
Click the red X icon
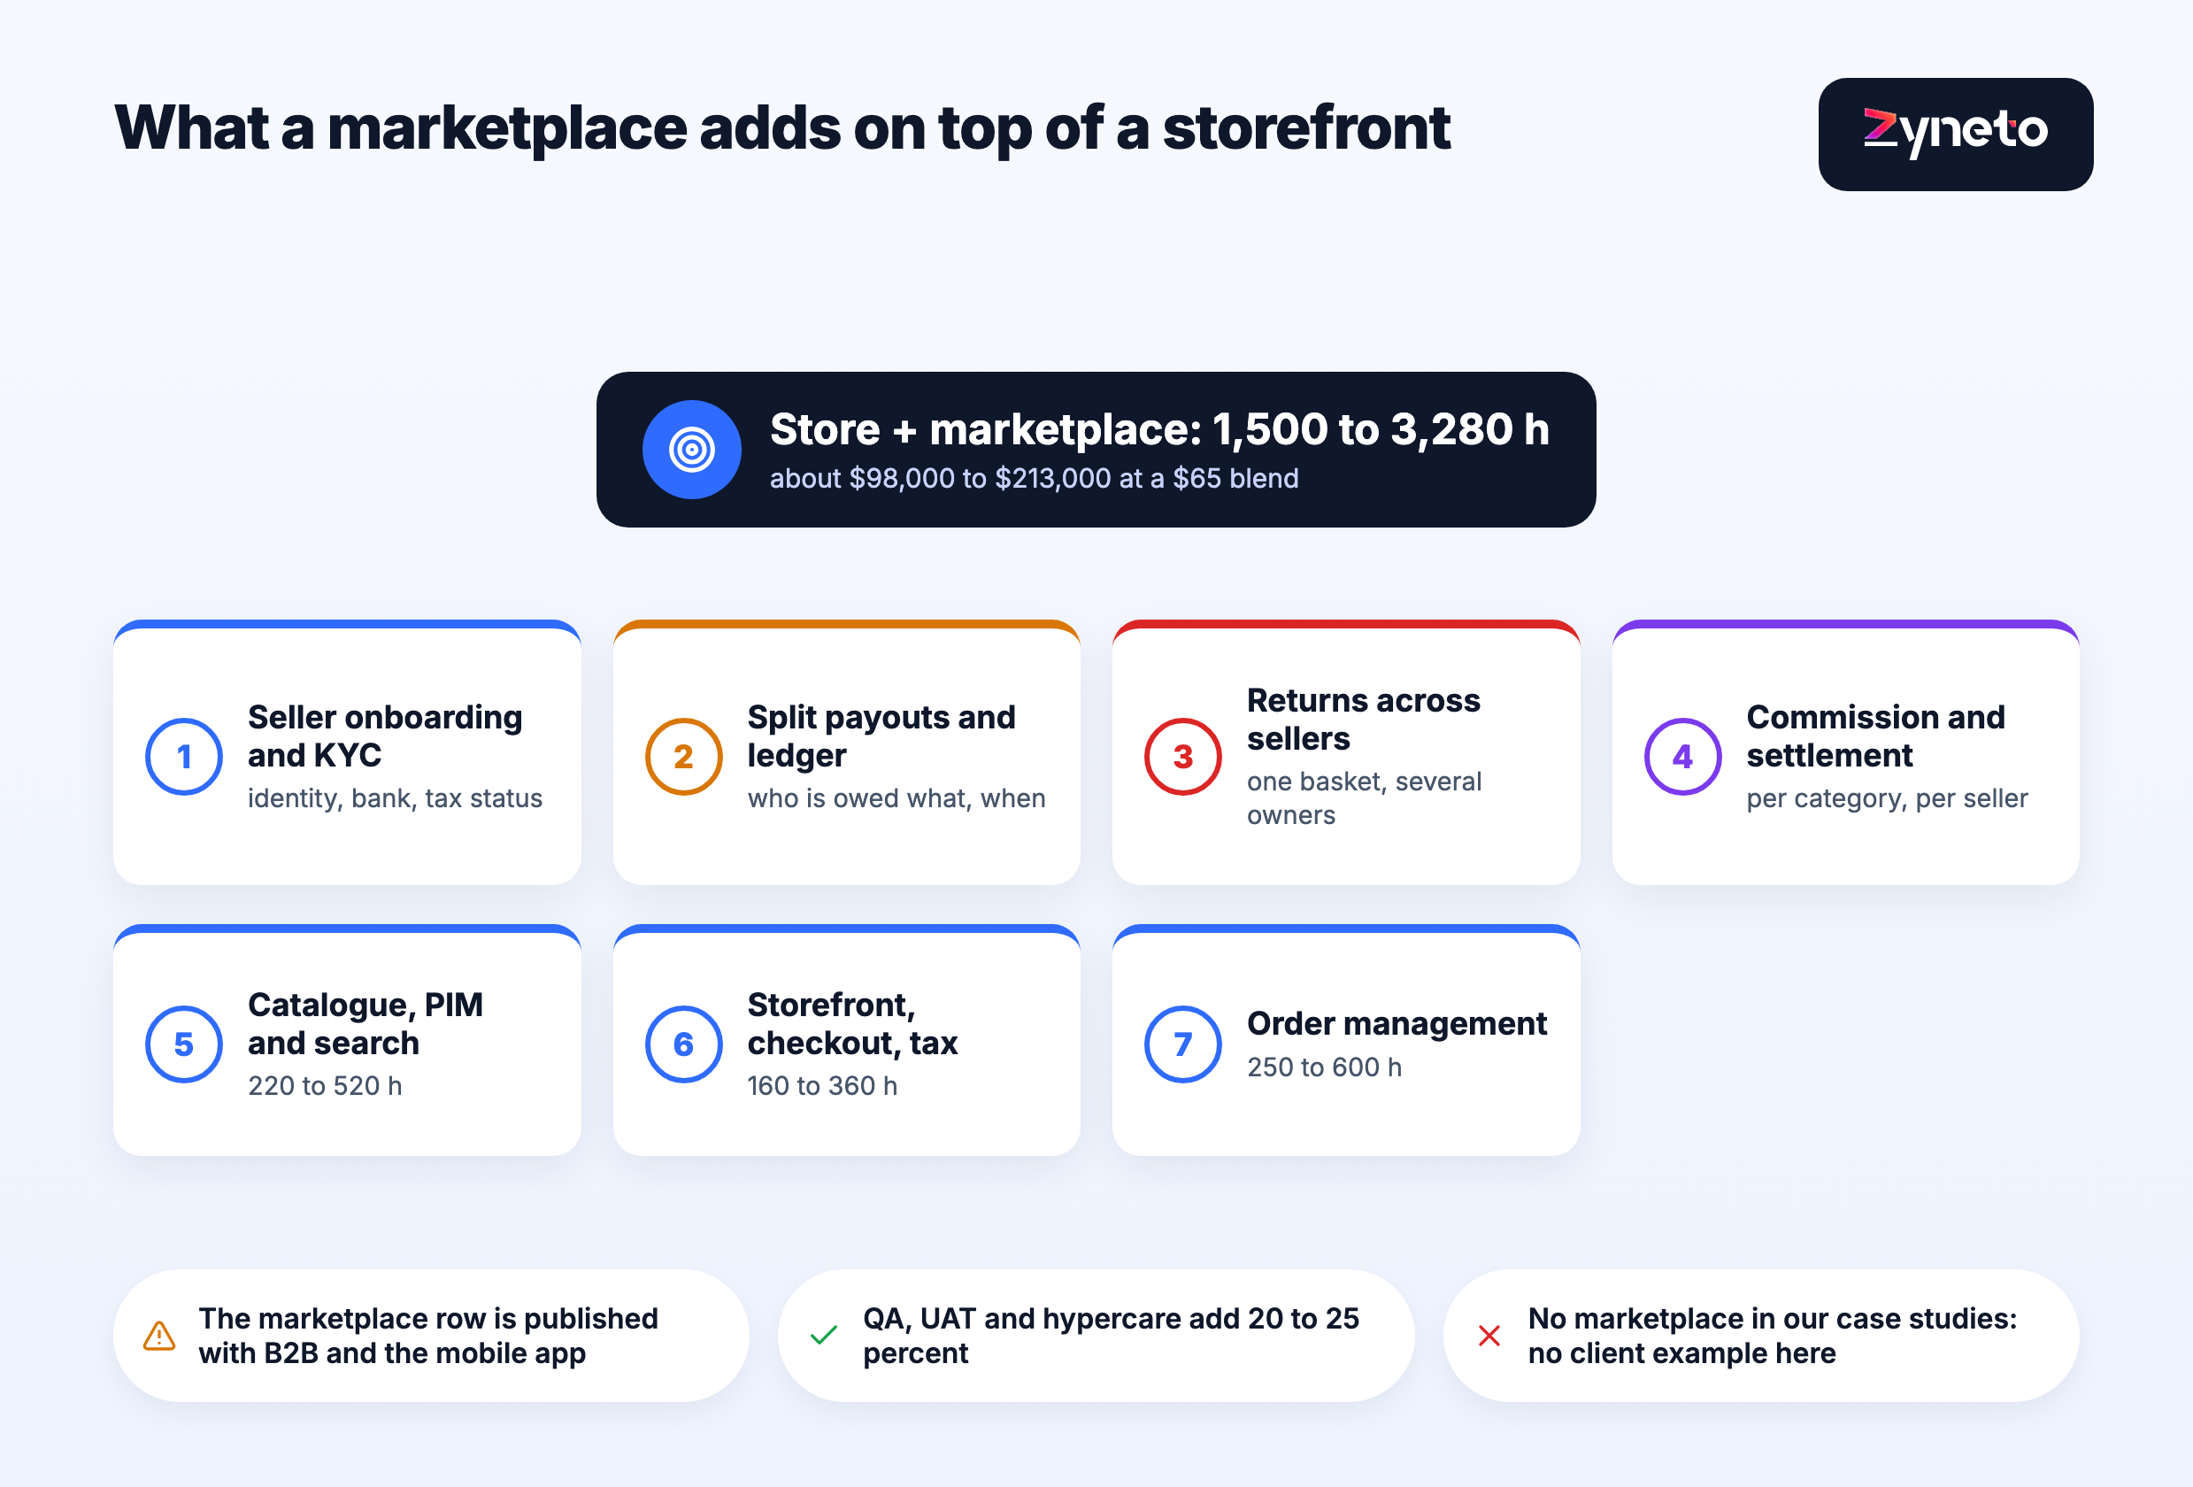1489,1336
